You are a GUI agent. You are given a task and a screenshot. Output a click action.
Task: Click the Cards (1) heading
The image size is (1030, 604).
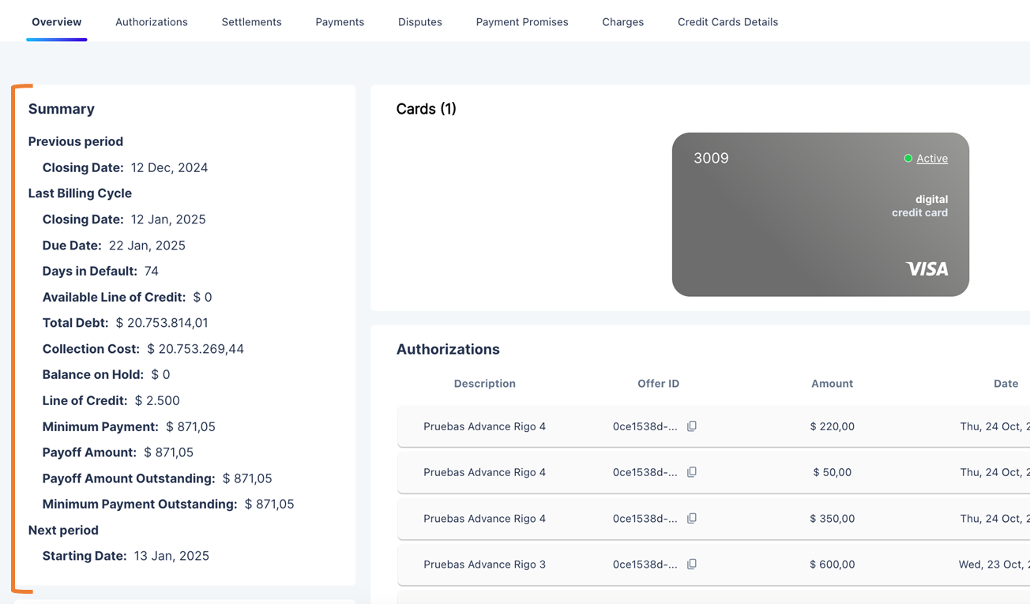[x=427, y=109]
